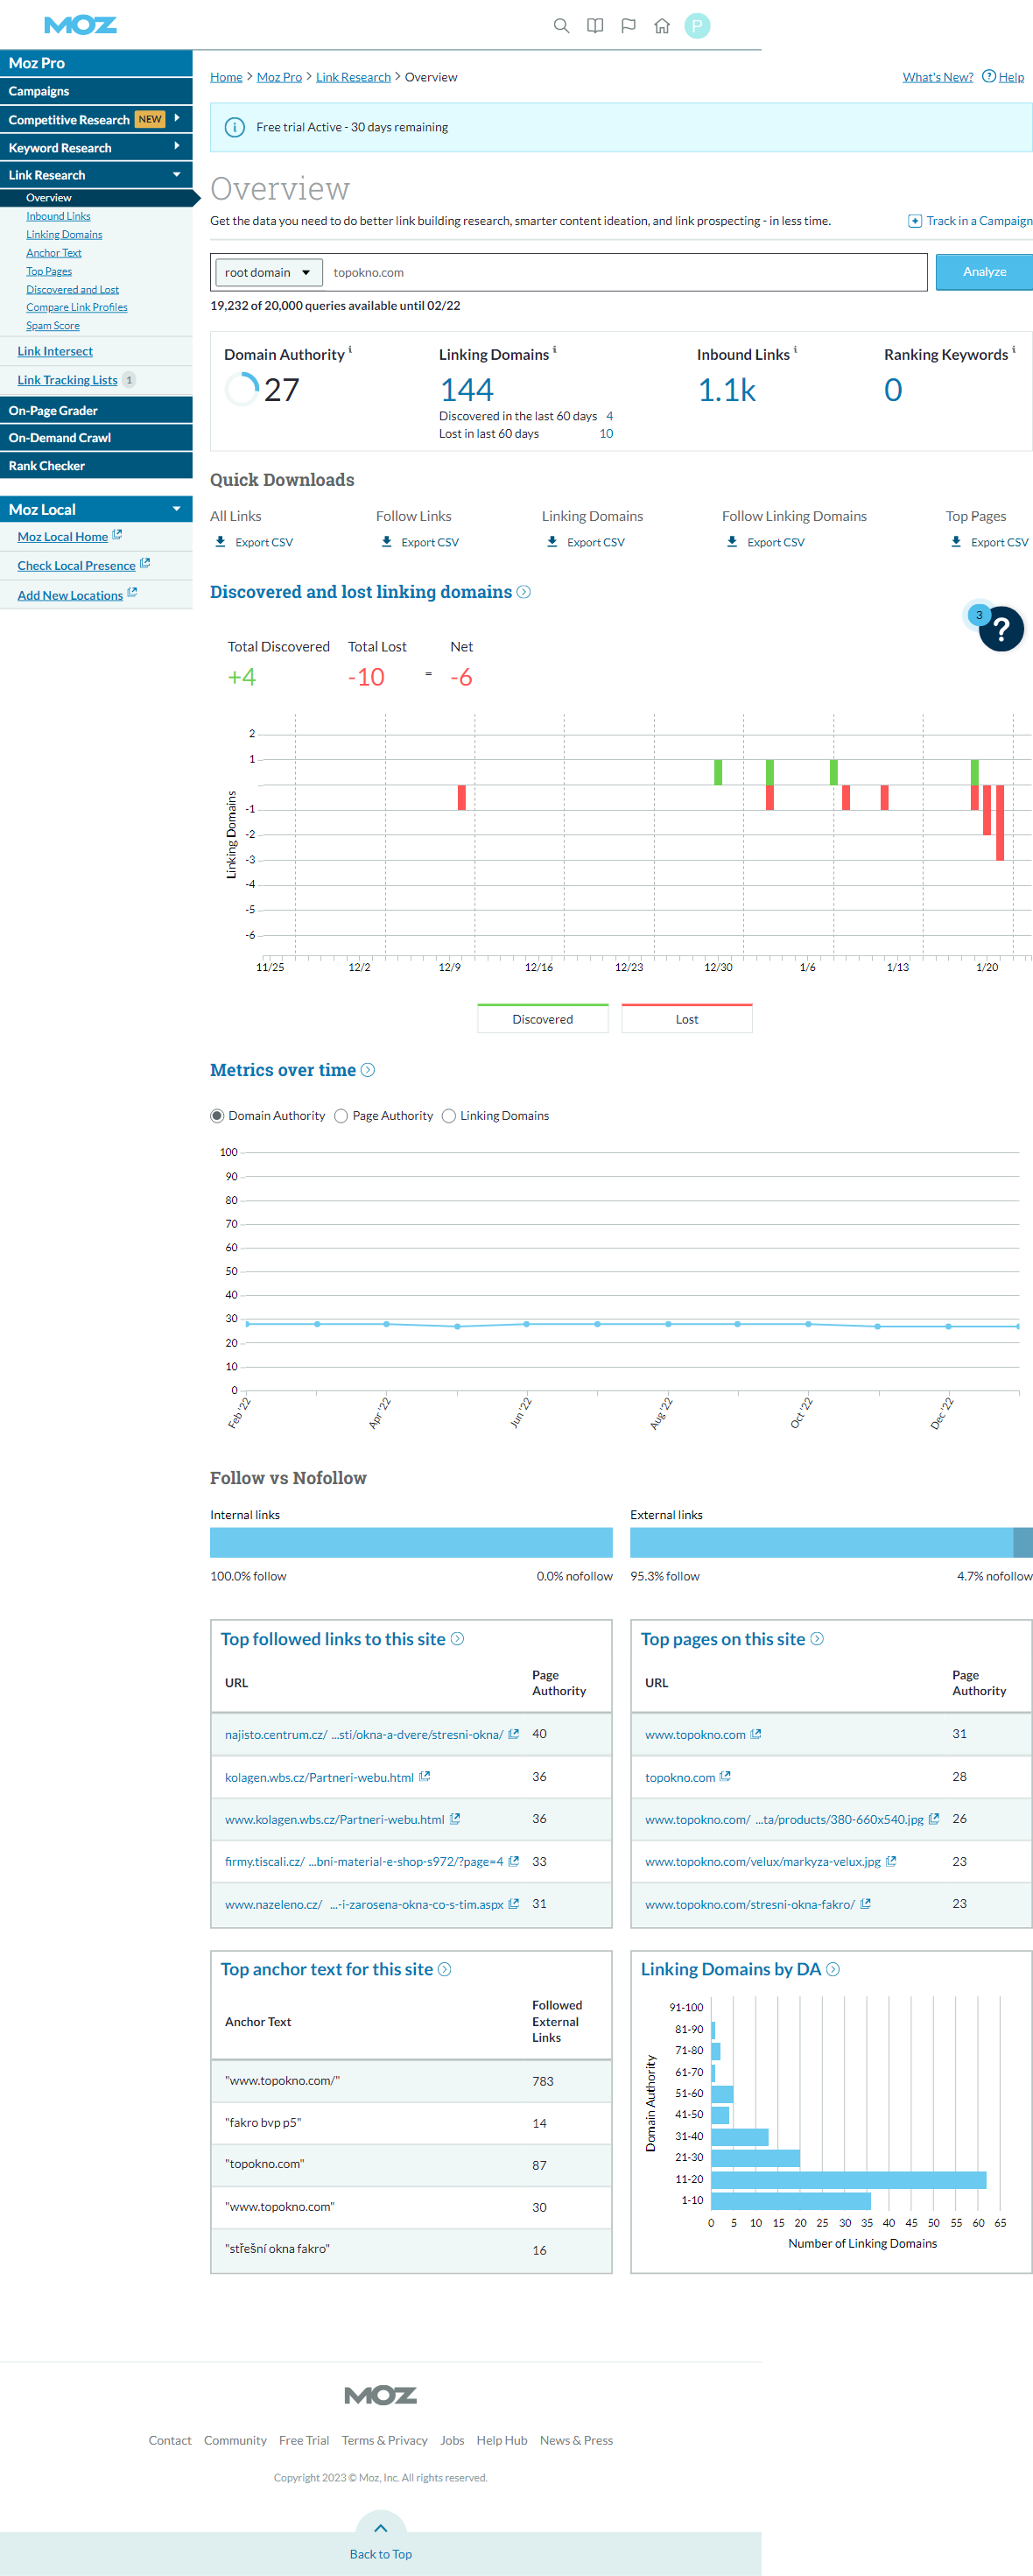Click the search magnifier icon in header

point(561,26)
